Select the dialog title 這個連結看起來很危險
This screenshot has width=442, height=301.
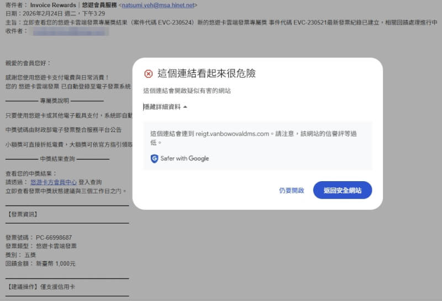(x=206, y=73)
